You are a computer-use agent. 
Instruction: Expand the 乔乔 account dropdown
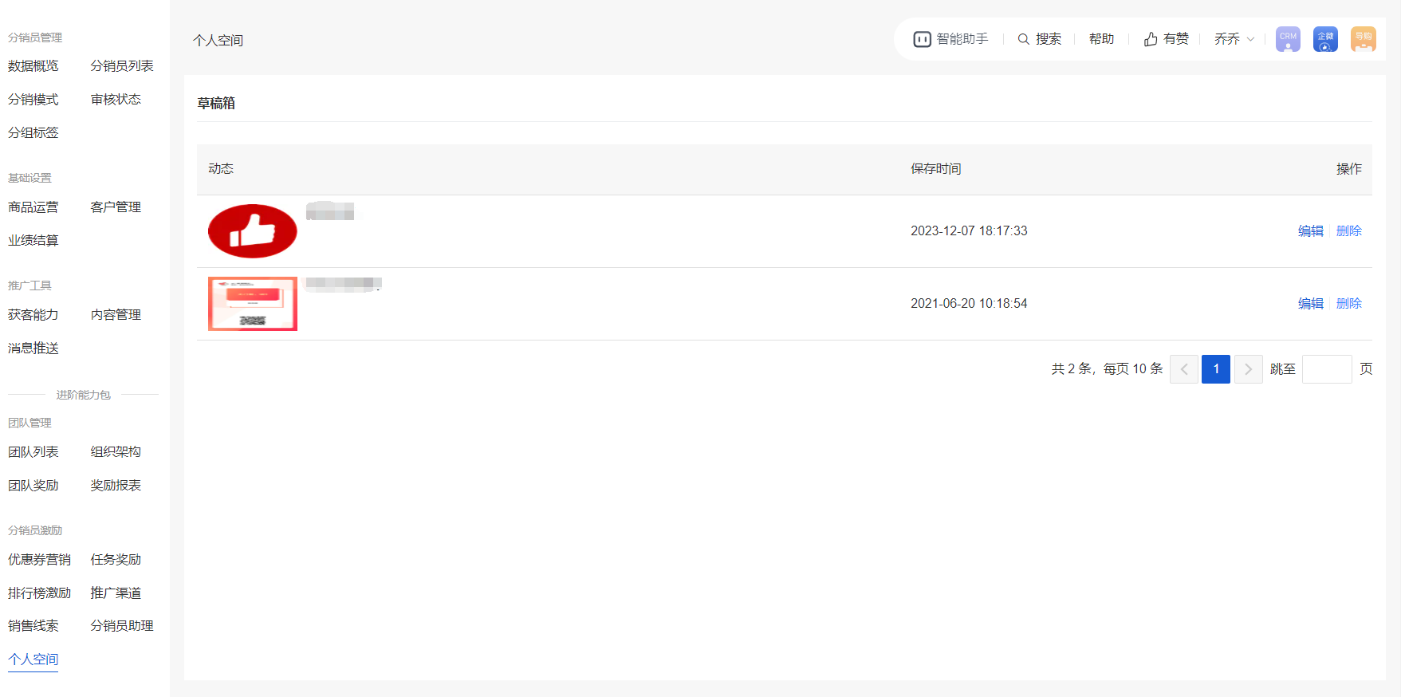tap(1234, 39)
